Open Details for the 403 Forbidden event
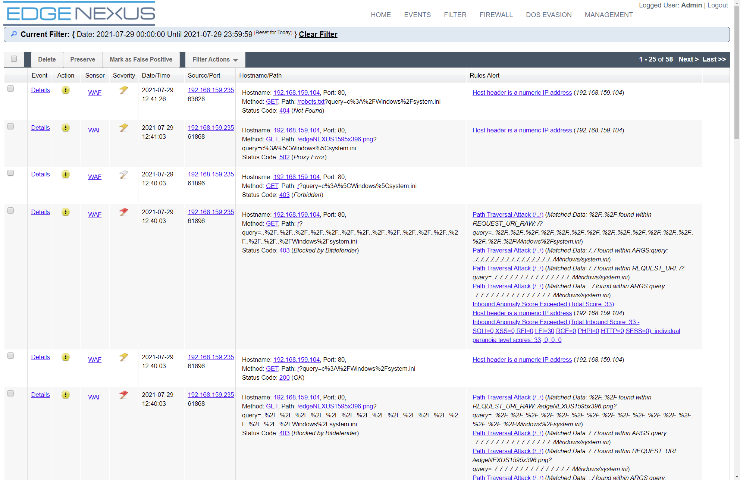The height and width of the screenshot is (480, 740). point(40,174)
